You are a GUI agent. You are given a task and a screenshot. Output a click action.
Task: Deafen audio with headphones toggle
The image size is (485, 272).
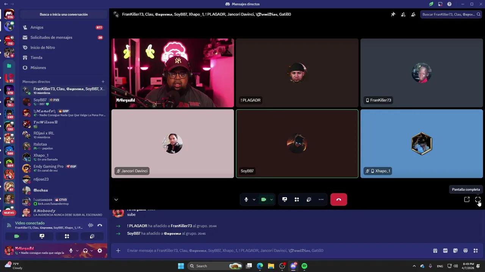click(84, 250)
